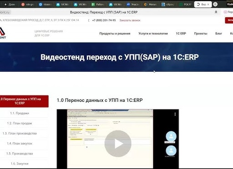
Task: Switch to the Милан browser tab
Action: (151, 5)
